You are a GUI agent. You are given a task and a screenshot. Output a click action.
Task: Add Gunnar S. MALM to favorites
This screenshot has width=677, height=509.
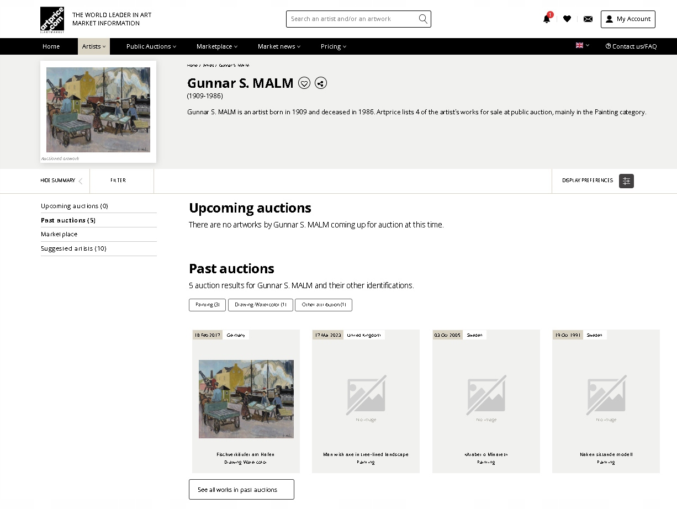pyautogui.click(x=304, y=83)
